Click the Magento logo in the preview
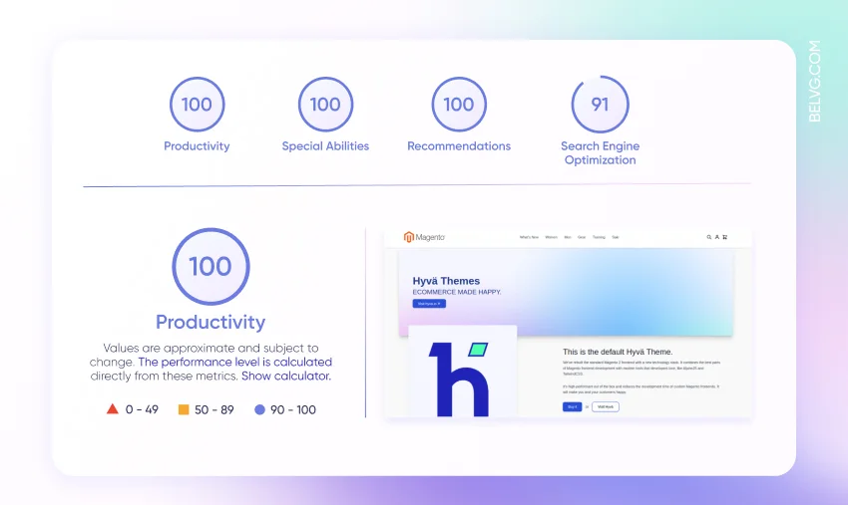Image resolution: width=848 pixels, height=505 pixels. pos(424,237)
